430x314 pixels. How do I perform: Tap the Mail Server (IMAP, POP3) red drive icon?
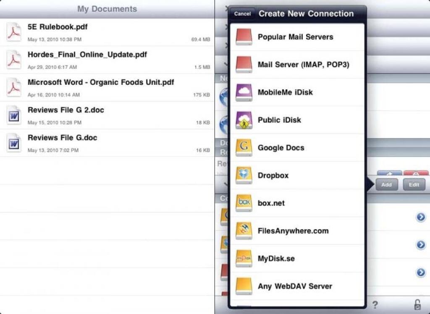pos(244,65)
